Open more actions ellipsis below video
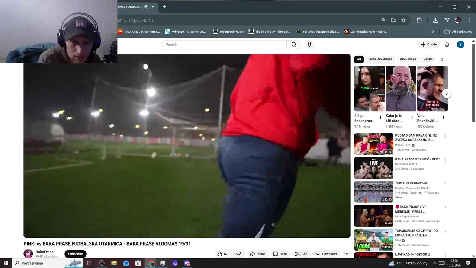This screenshot has width=476, height=268. tap(346, 254)
